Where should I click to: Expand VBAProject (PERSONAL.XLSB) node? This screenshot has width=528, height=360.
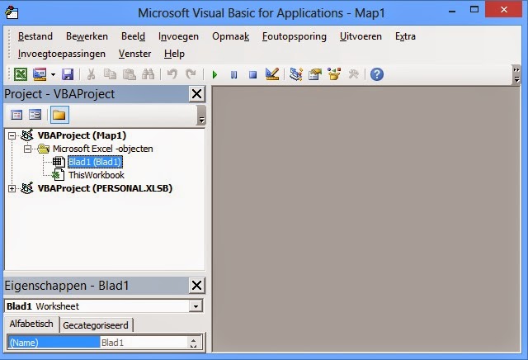point(12,188)
